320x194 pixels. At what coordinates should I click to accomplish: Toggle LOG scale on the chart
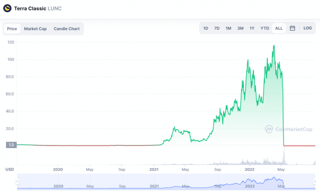(307, 28)
